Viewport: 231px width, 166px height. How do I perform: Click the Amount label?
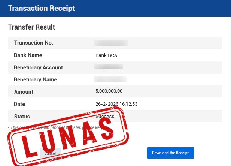[x=24, y=92]
